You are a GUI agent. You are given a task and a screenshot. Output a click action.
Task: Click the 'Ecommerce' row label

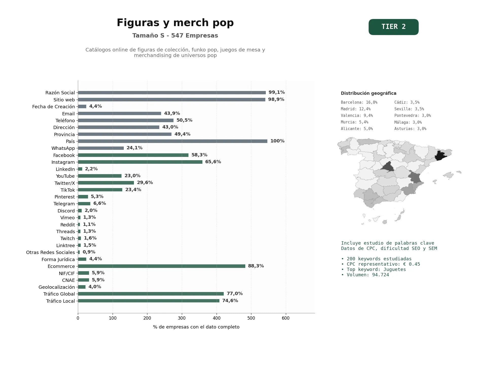point(61,266)
